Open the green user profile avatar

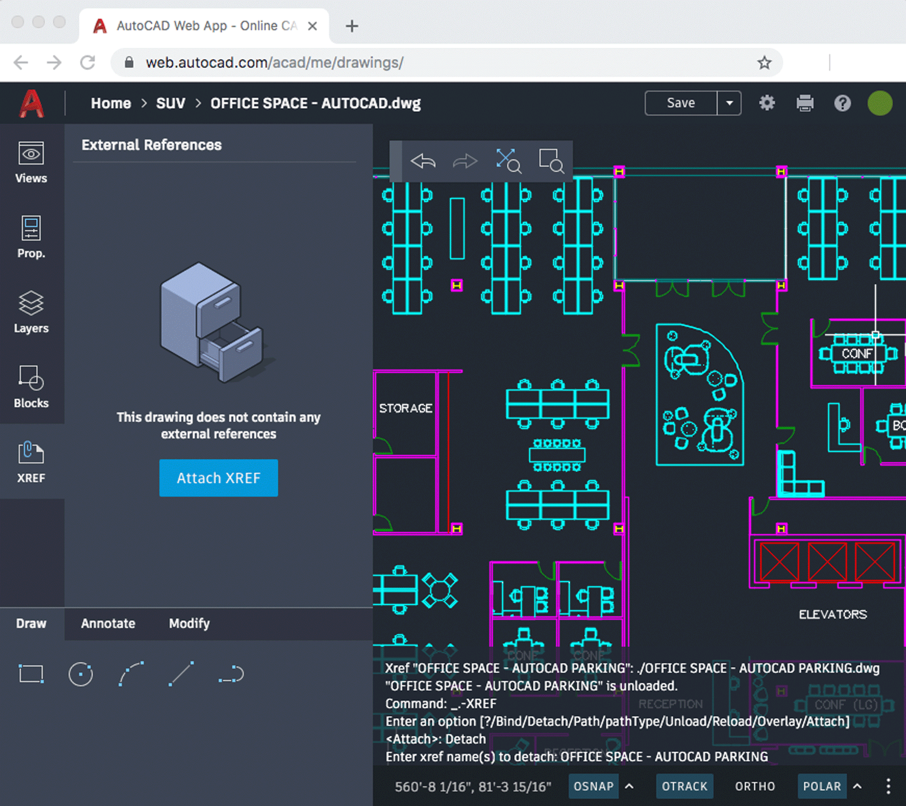point(880,103)
